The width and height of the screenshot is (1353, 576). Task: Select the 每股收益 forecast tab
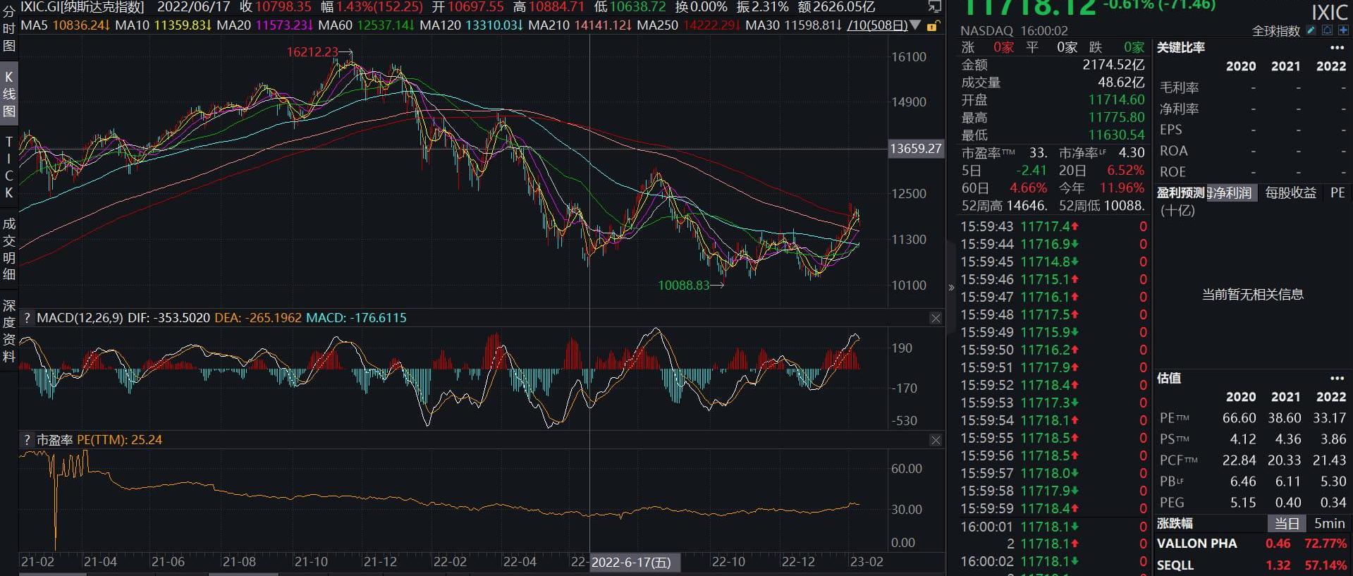[1290, 193]
